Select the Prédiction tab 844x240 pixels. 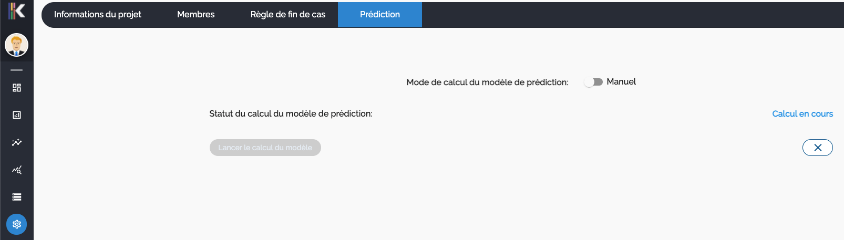379,15
